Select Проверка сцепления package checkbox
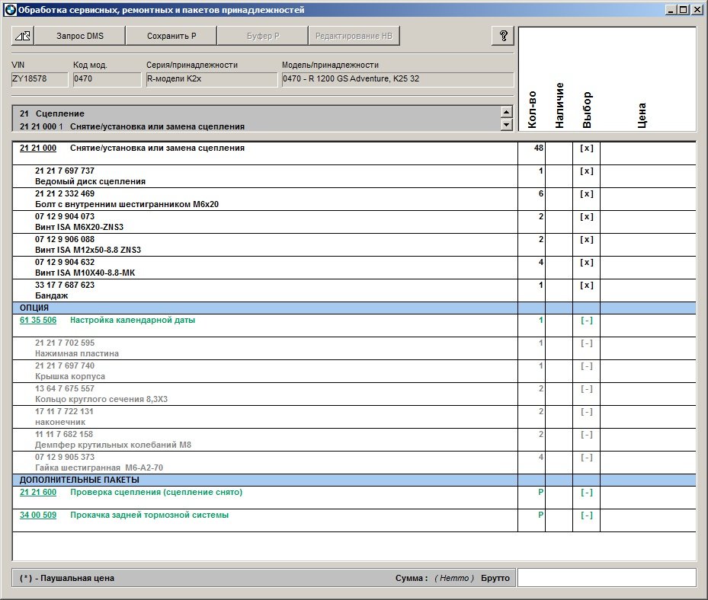Image resolution: width=708 pixels, height=600 pixels. click(x=586, y=493)
